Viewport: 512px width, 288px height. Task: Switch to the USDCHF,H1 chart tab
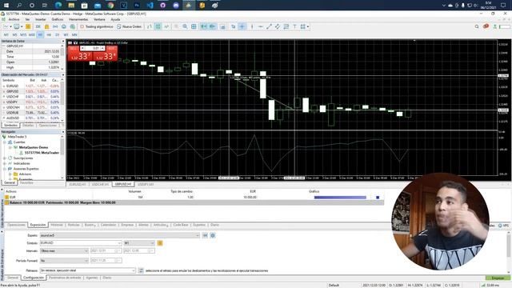[x=100, y=185]
